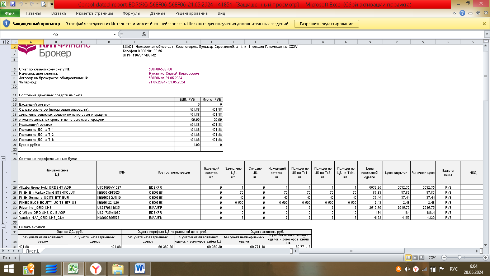Collapse the row group at row 34
This screenshot has width=490, height=276.
[x=3, y=227]
